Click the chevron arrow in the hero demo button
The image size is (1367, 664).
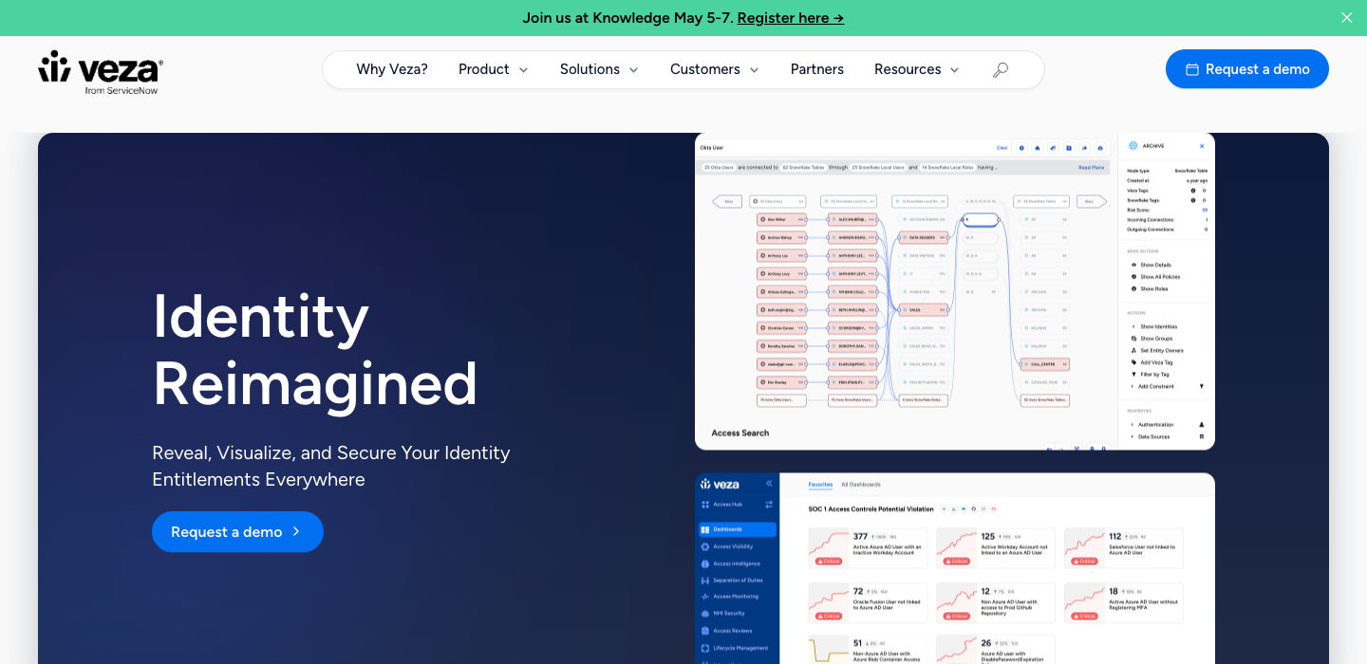click(296, 532)
